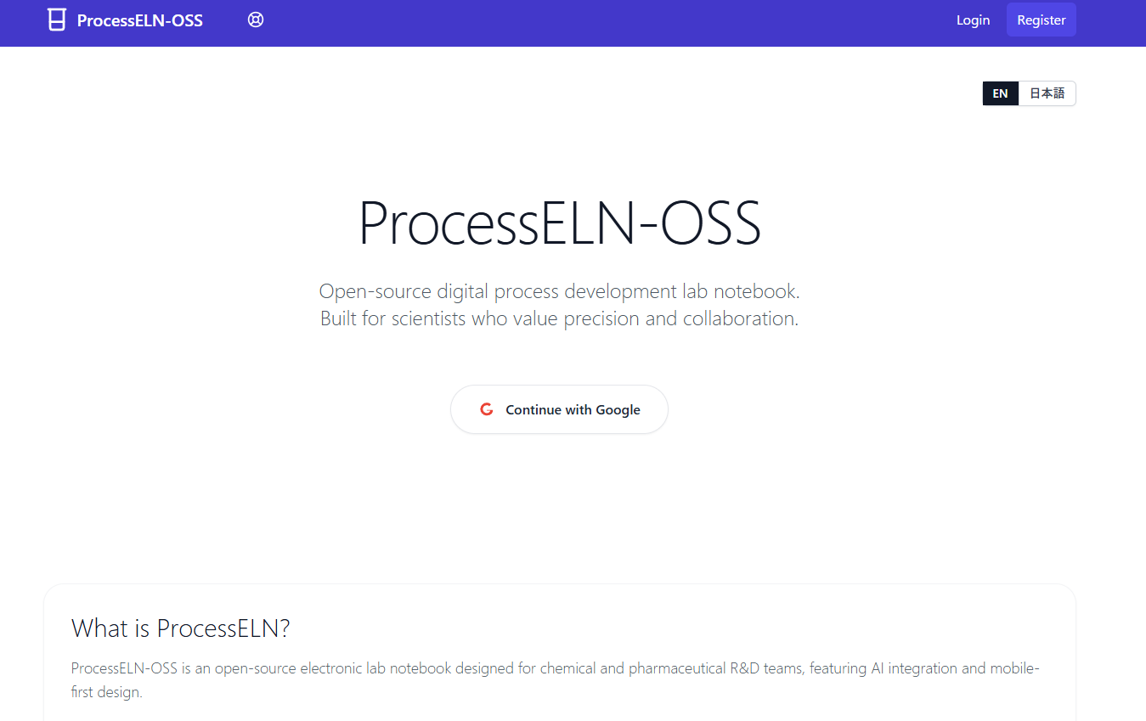Open Login from the top bar
The image size is (1146, 721).
click(973, 20)
